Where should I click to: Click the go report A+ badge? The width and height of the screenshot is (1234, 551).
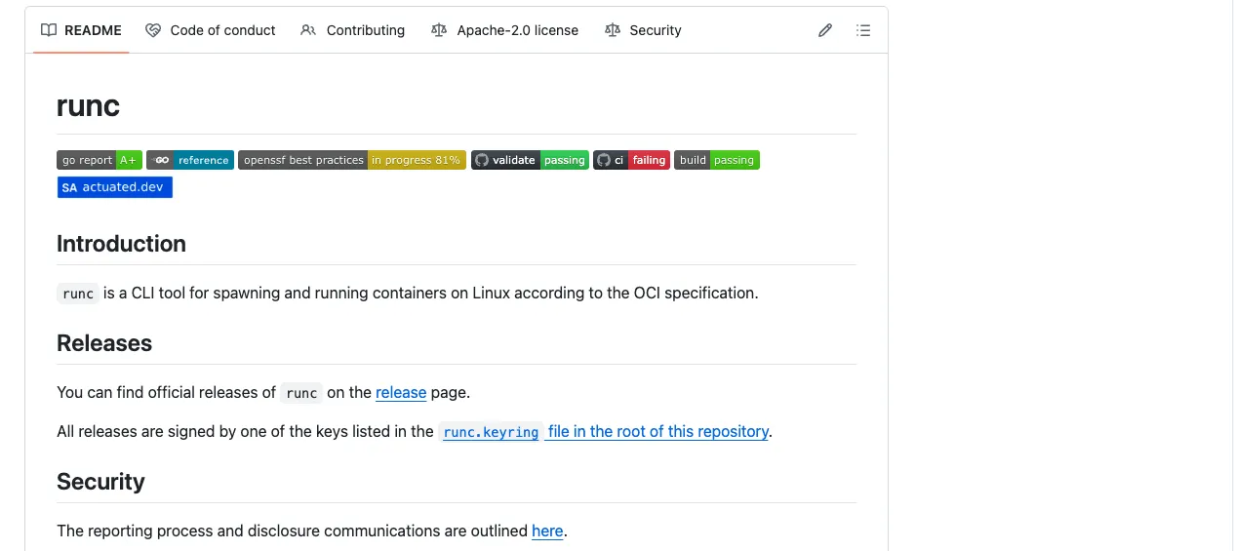coord(100,160)
